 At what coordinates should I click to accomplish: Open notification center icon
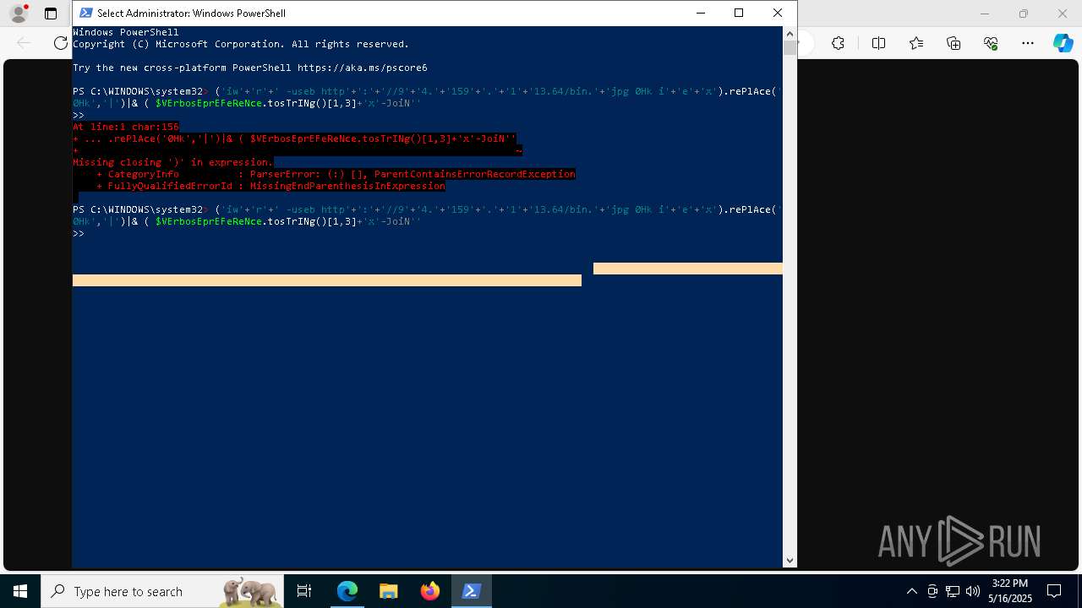pos(1054,591)
